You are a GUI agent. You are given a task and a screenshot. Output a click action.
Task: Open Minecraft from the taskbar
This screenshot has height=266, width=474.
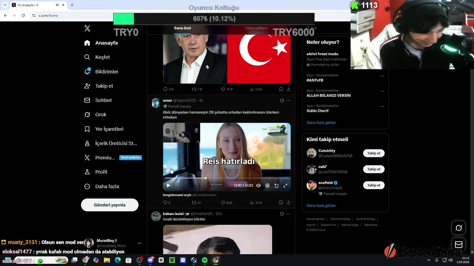coord(172,260)
